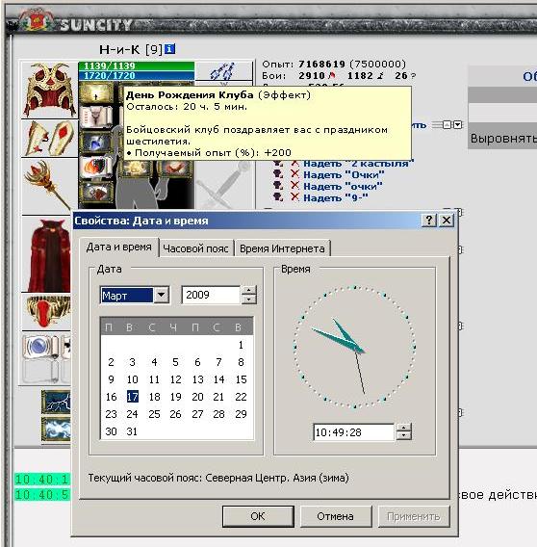Click the blue mana bar 1720/1720
This screenshot has height=547, width=537.
[137, 76]
